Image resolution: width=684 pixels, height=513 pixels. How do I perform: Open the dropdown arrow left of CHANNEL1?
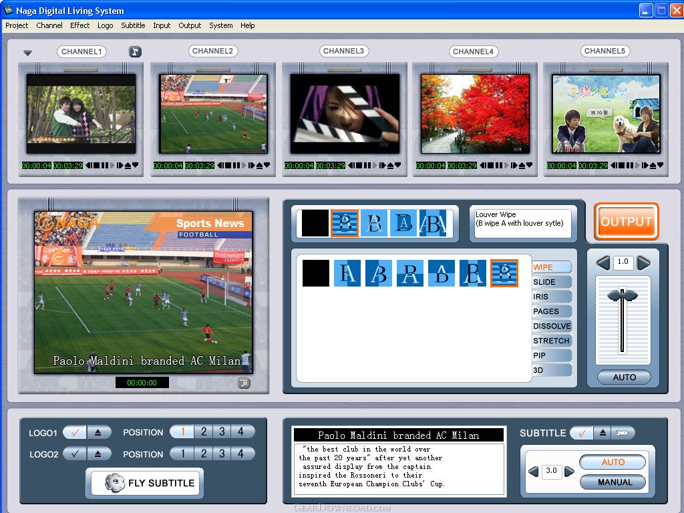[x=27, y=53]
